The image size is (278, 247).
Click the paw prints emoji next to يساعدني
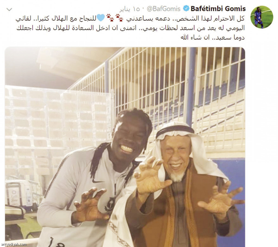(119, 18)
